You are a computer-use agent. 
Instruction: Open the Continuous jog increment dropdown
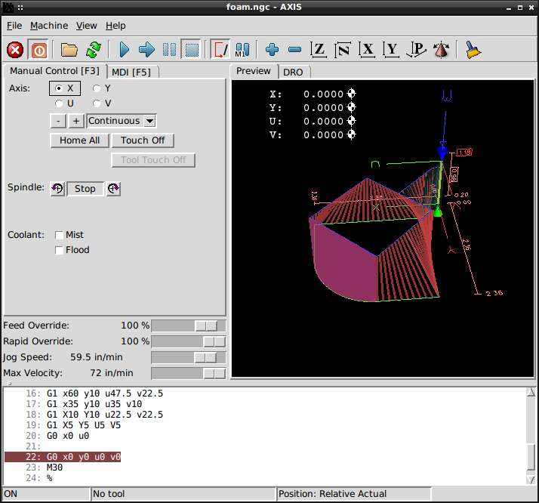[122, 121]
